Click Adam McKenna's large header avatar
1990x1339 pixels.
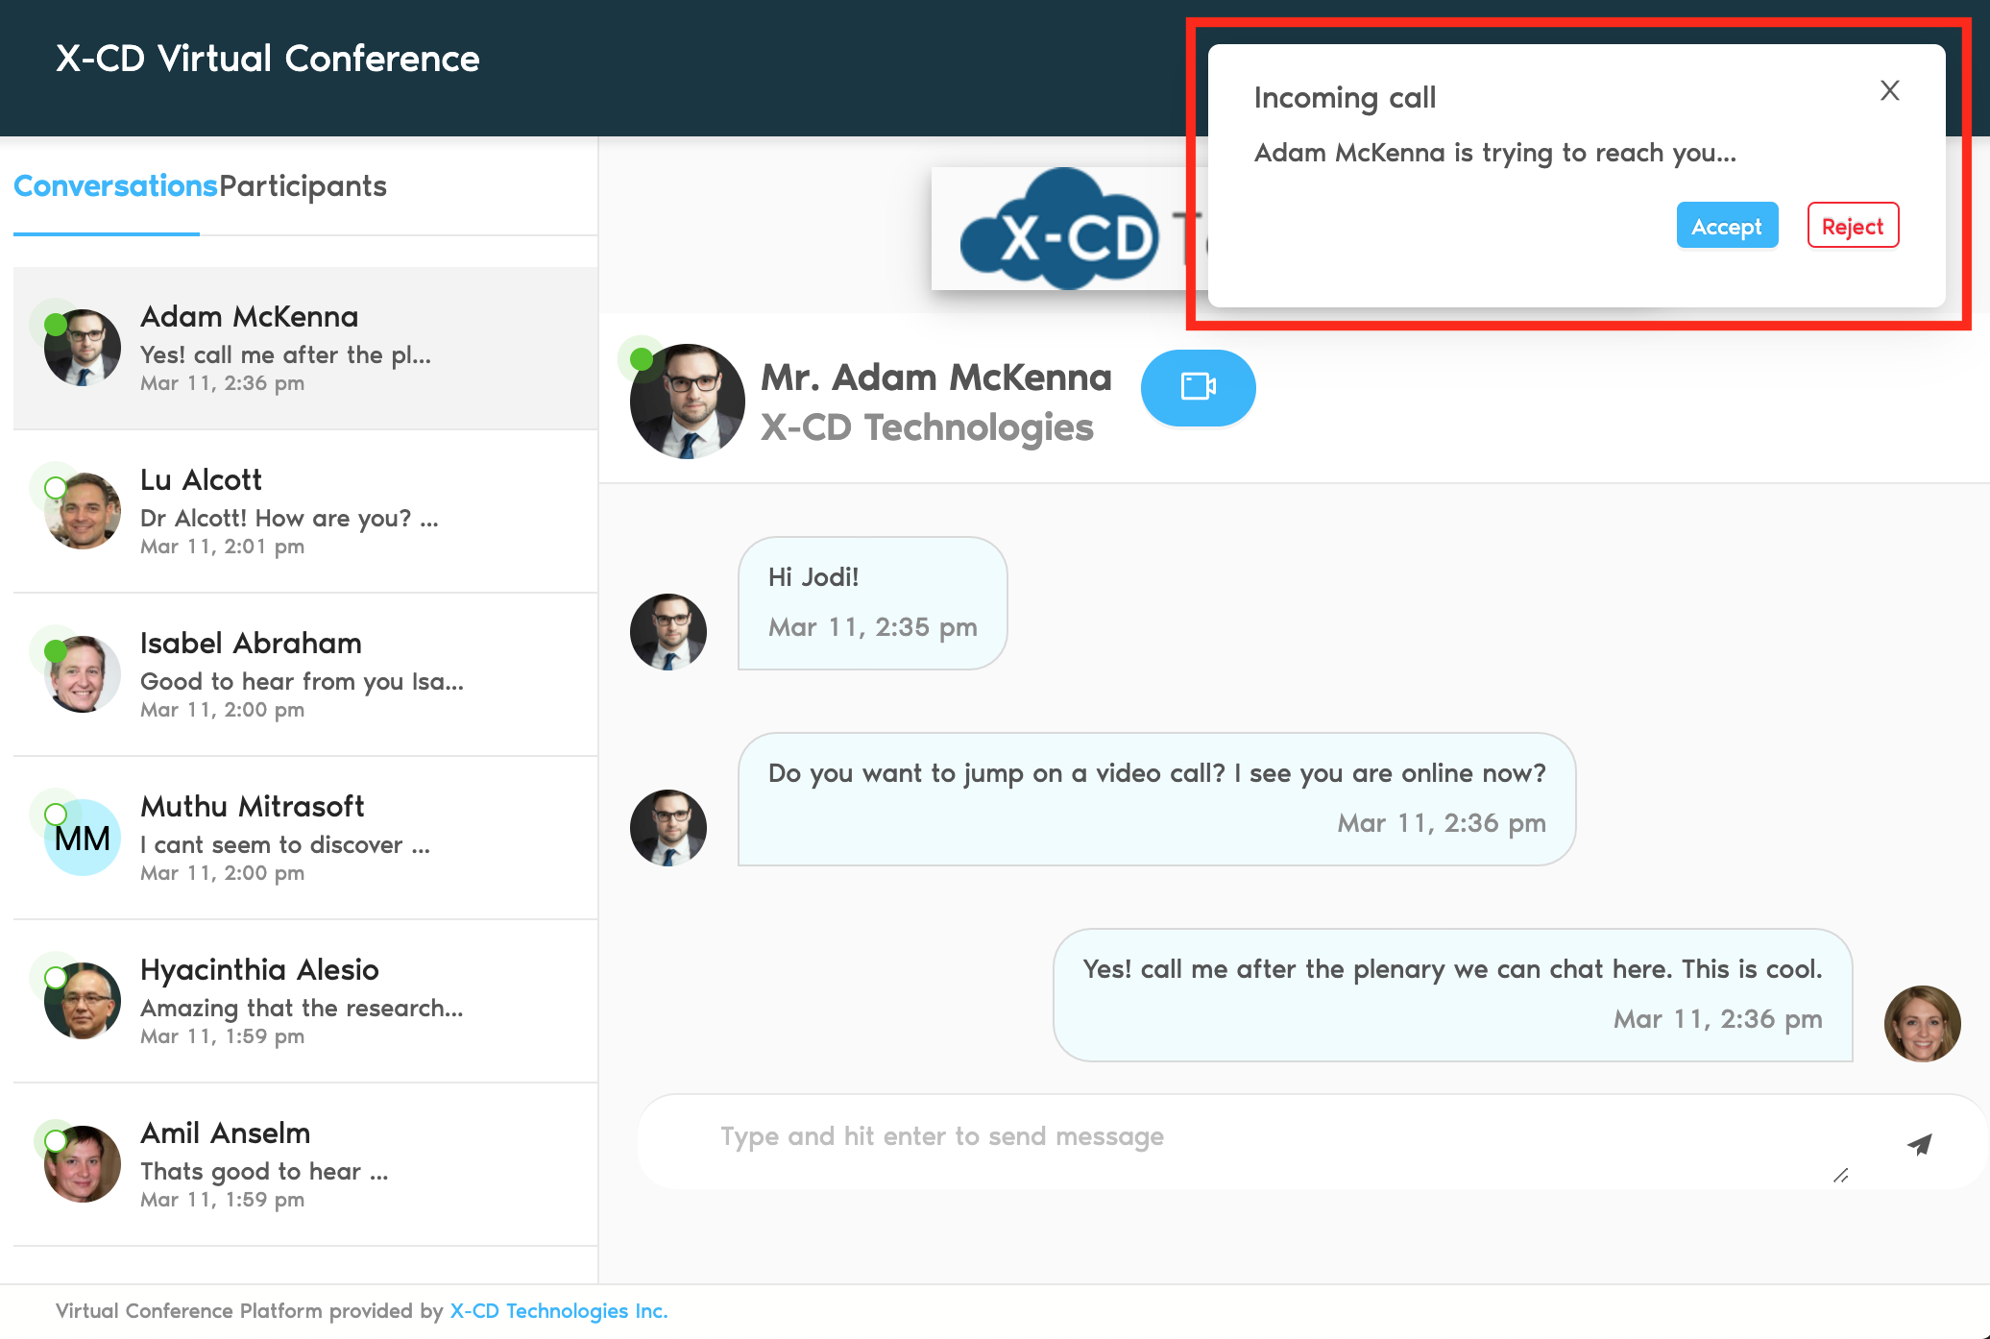click(x=687, y=402)
